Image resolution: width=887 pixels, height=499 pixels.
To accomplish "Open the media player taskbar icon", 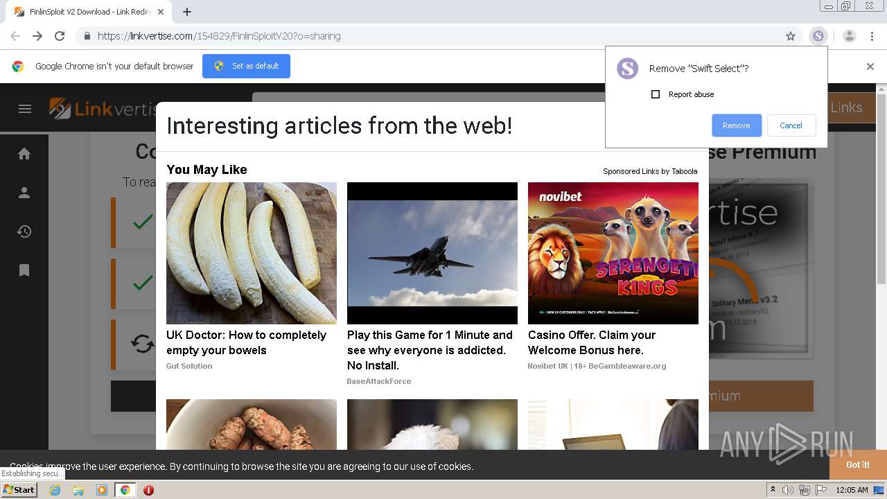I will coord(102,490).
